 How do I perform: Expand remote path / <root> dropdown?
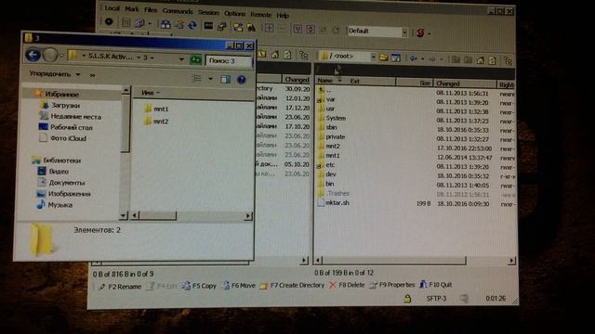[x=374, y=57]
